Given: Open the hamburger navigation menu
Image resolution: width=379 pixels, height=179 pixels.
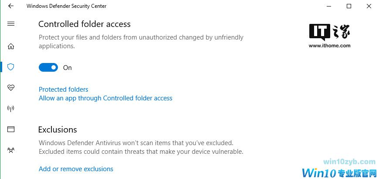Looking at the screenshot, I should 11,24.
